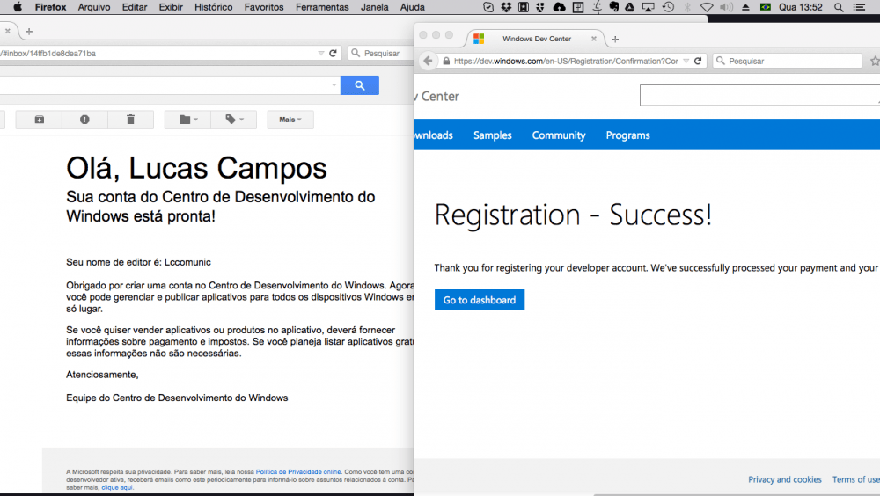Reload the Windows Dev Center page

tap(698, 62)
